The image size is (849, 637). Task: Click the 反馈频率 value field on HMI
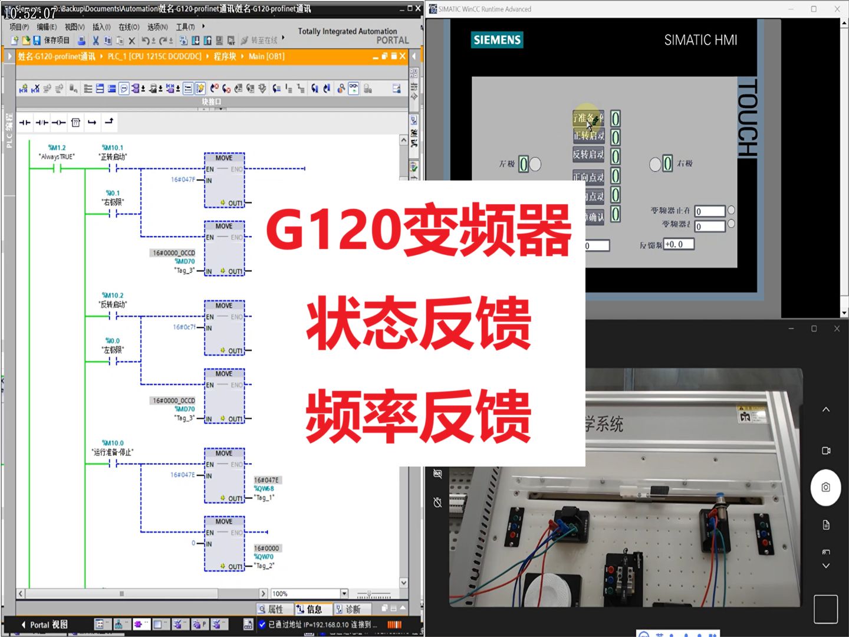click(679, 244)
